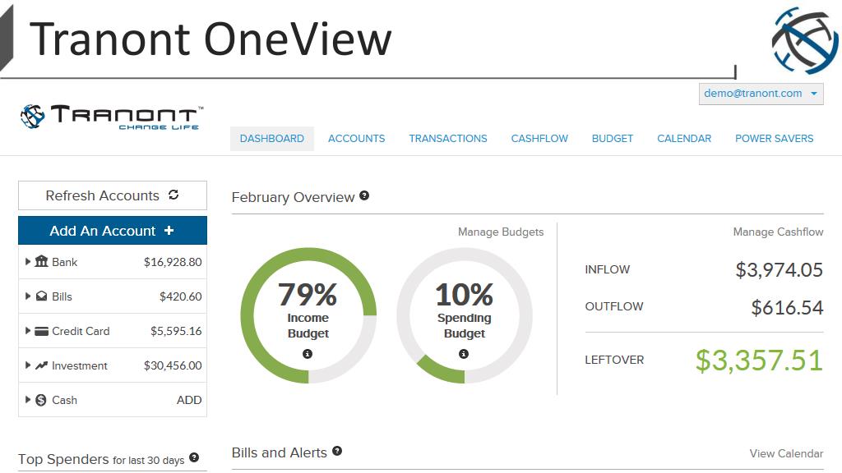The height and width of the screenshot is (473, 842).
Task: Click the LEFTOVER label
Action: tap(614, 360)
